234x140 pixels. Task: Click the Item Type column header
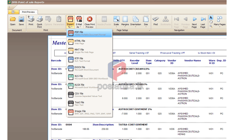(149, 62)
